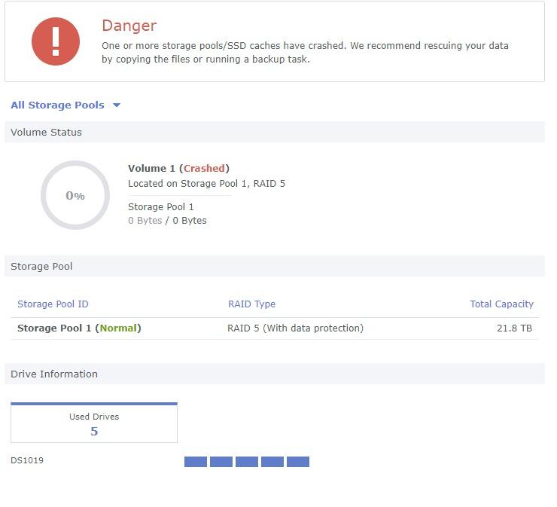Click the Storage Pool section header

[x=275, y=266]
